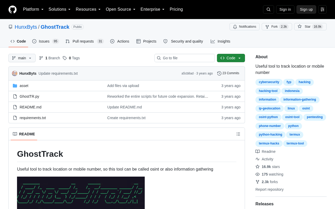Open the Projects tab

[x=146, y=41]
